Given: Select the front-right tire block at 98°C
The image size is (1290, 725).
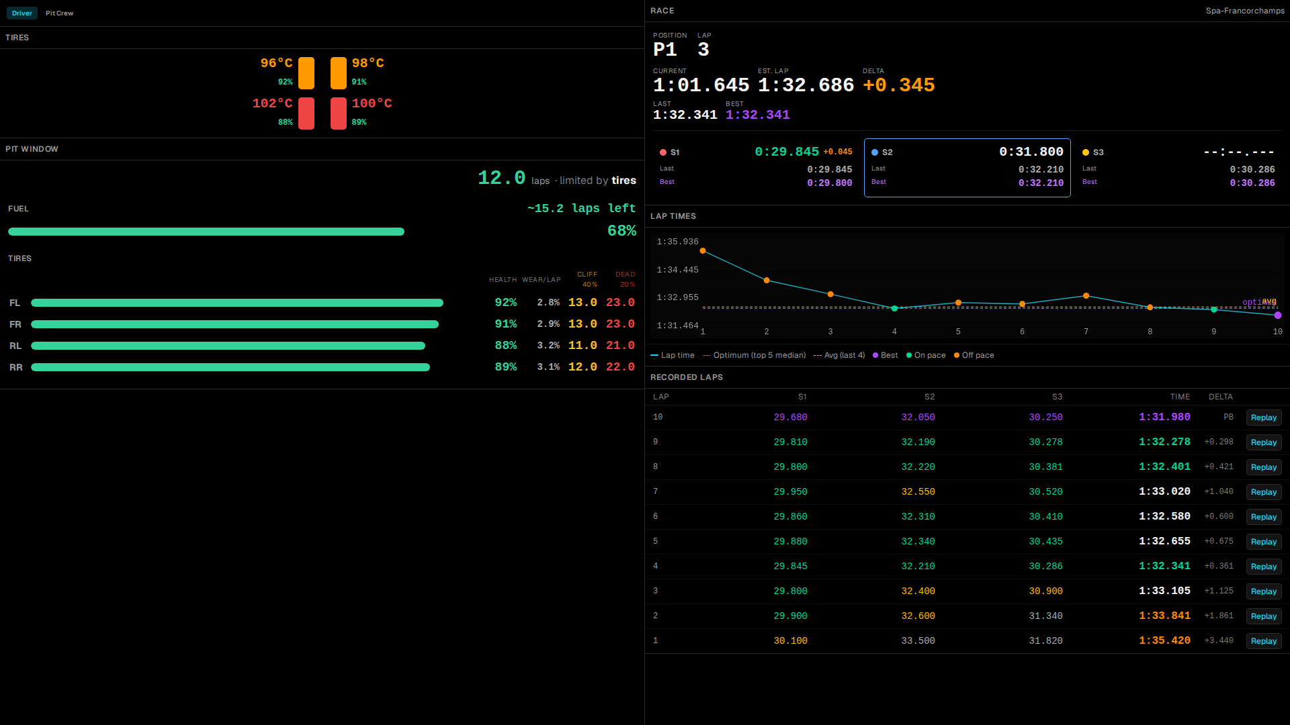Looking at the screenshot, I should [339, 73].
